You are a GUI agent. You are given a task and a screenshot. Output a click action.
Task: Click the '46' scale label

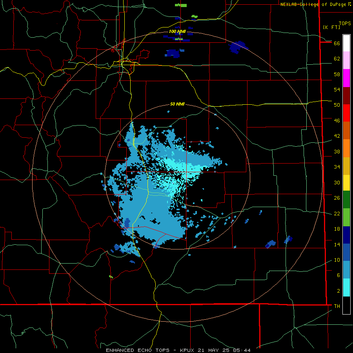337,120
